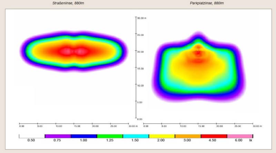Select the green 1.25 legend color segment

(x=110, y=136)
